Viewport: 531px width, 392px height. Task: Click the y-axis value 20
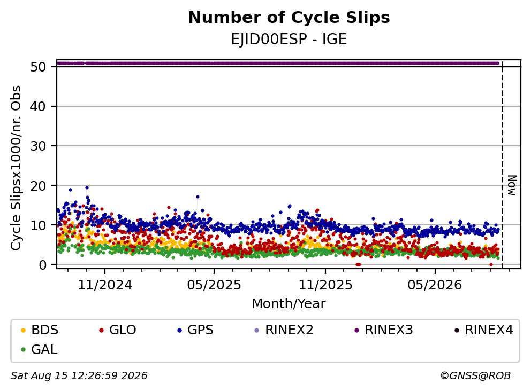(38, 185)
